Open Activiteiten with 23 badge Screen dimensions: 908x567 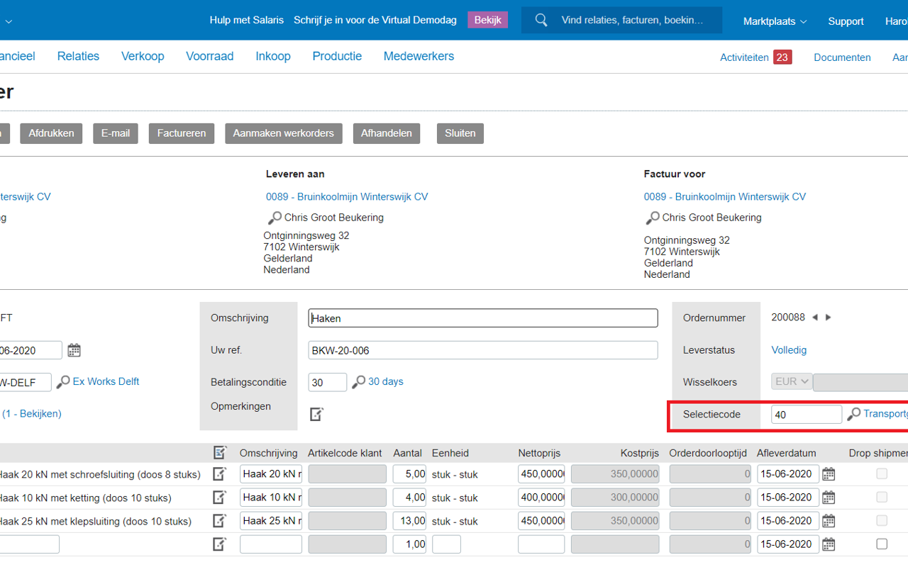(x=755, y=57)
